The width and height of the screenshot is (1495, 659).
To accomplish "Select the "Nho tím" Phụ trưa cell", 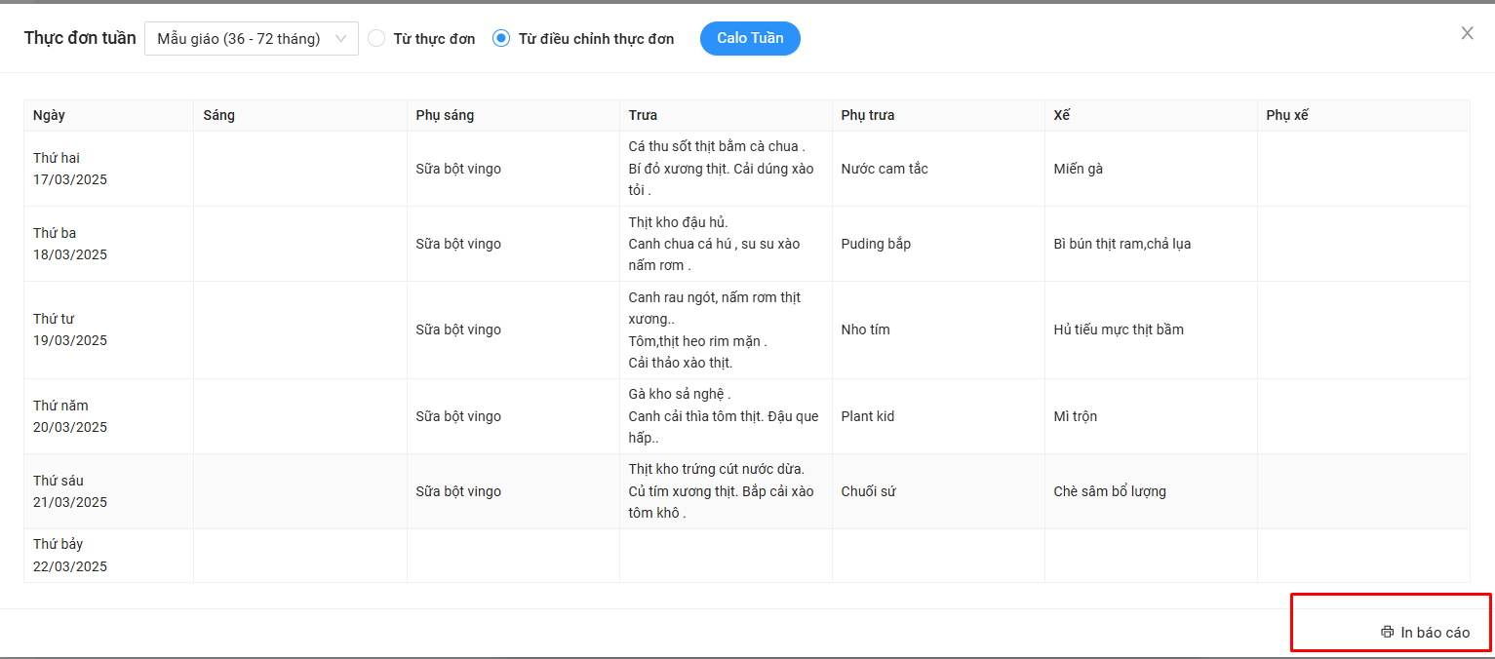I will click(x=865, y=329).
